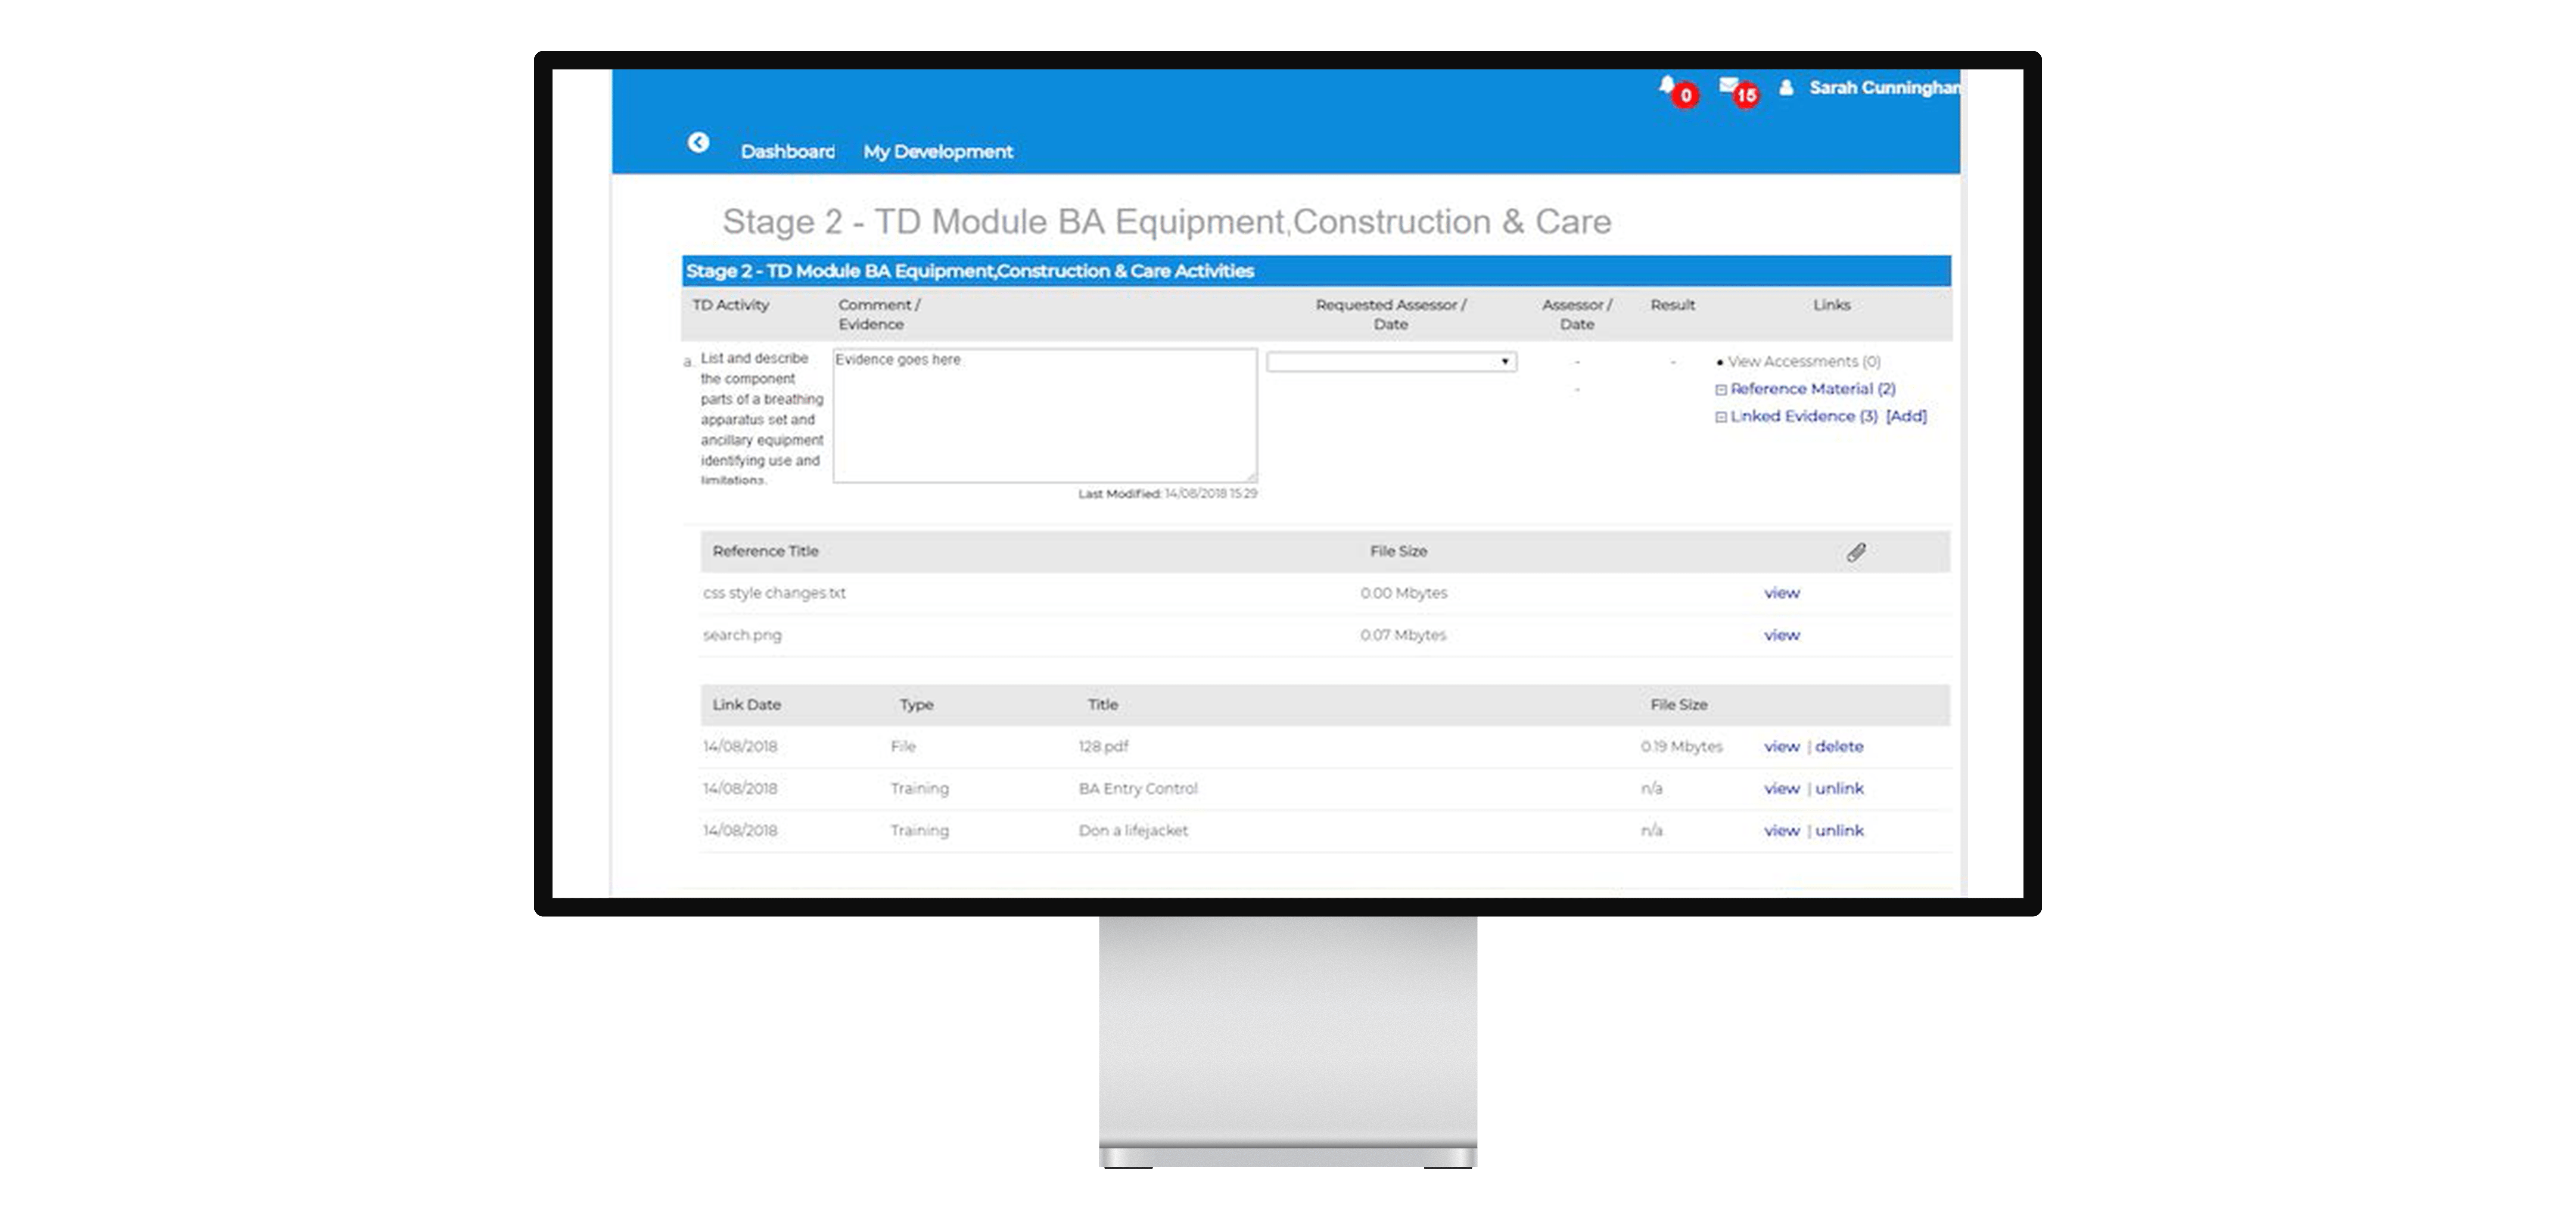2576x1220 pixels.
Task: Collapse the Reference Material (2) section
Action: 1721,390
